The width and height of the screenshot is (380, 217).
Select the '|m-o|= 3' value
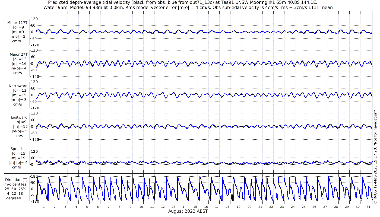pos(18,100)
